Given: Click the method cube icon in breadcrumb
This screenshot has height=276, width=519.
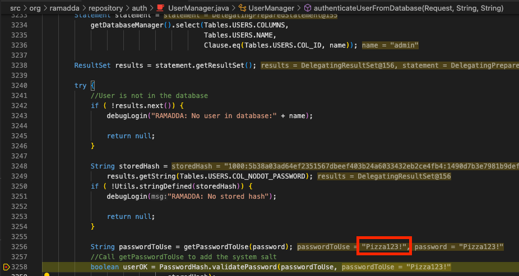Looking at the screenshot, I should pos(308,8).
